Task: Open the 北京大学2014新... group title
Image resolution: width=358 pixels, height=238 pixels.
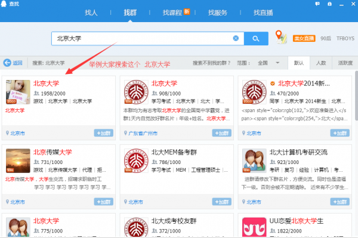Action: (304, 84)
